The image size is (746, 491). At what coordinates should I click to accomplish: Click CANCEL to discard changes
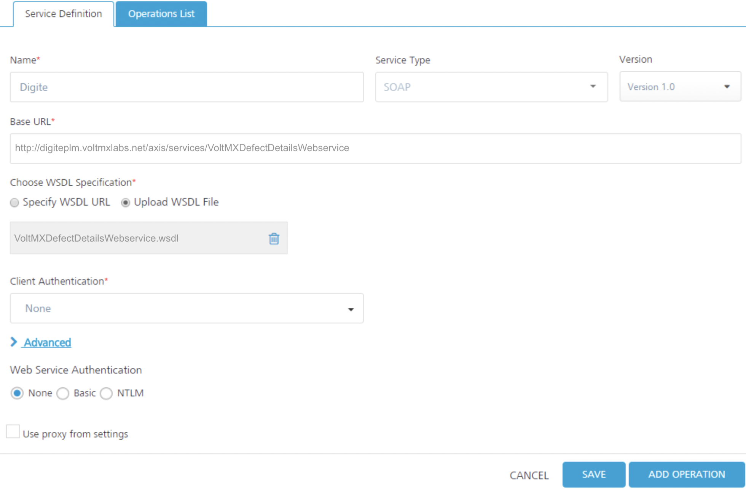tap(529, 475)
